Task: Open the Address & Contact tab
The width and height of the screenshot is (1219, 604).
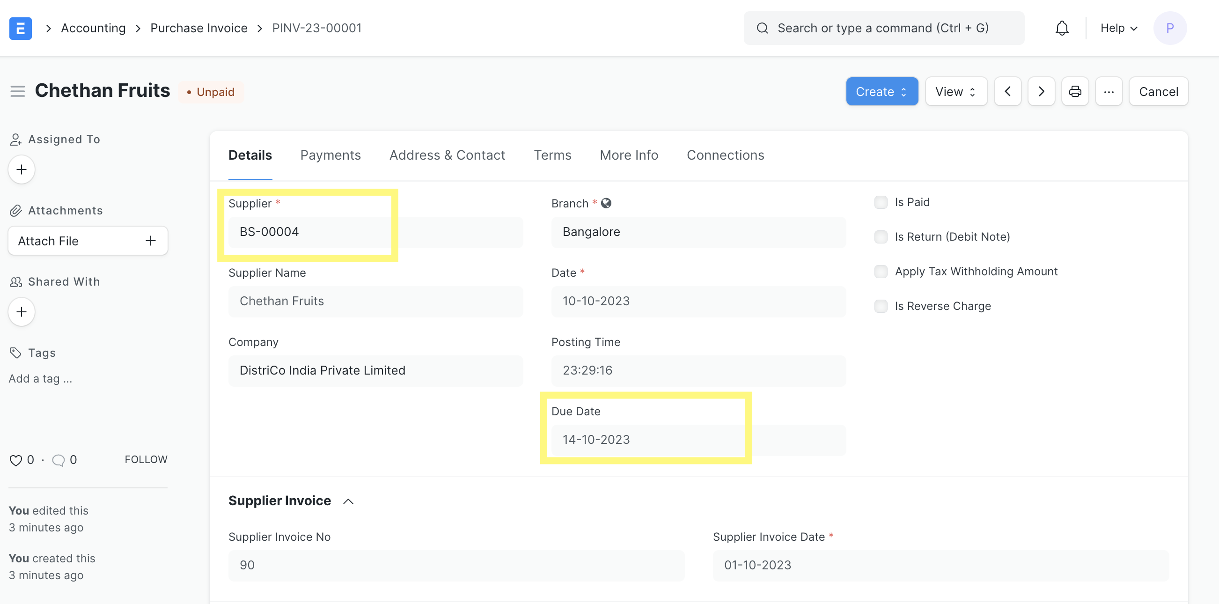Action: pos(447,155)
